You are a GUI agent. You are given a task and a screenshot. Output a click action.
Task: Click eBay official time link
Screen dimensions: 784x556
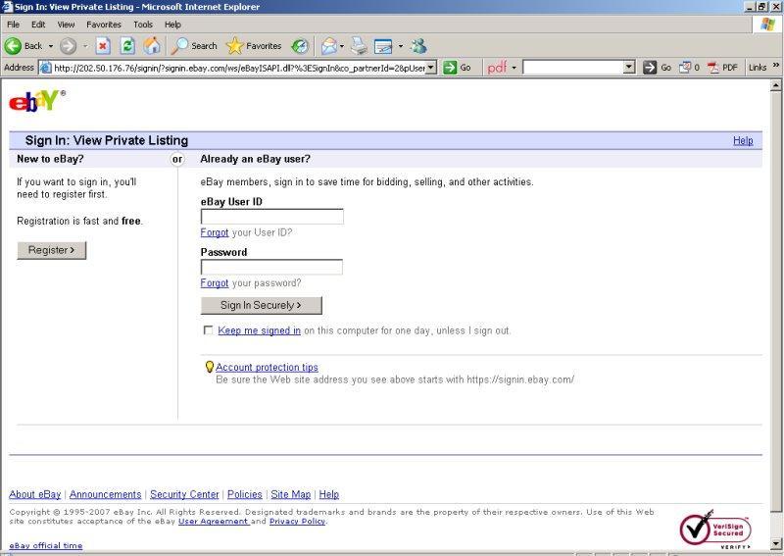45,545
